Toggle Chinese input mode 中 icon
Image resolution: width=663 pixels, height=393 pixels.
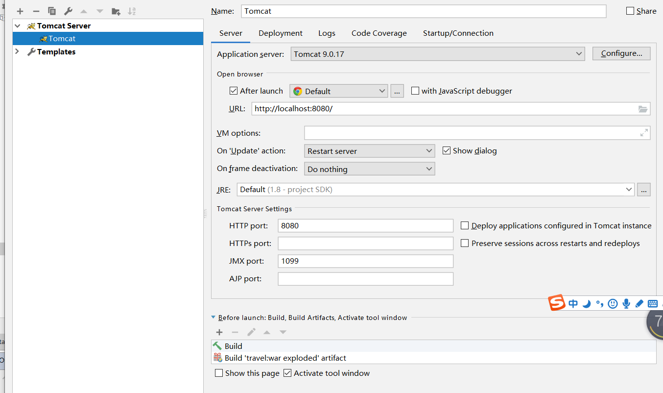[x=573, y=304]
